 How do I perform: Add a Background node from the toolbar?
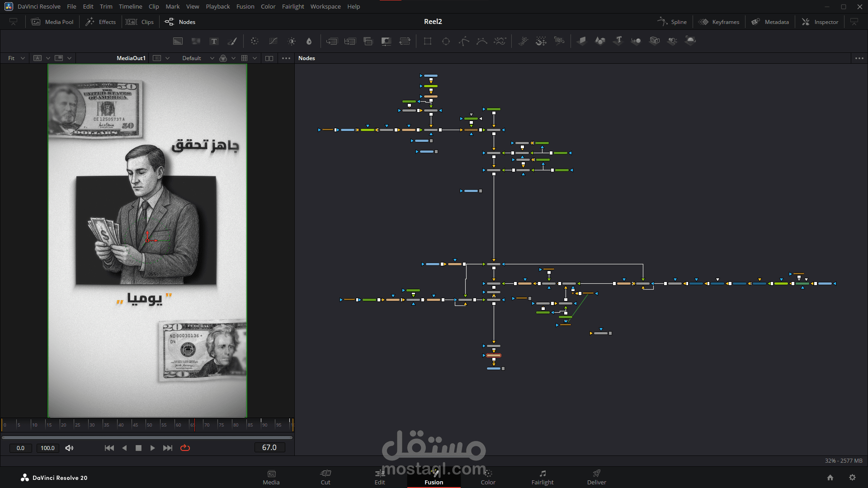click(x=178, y=41)
